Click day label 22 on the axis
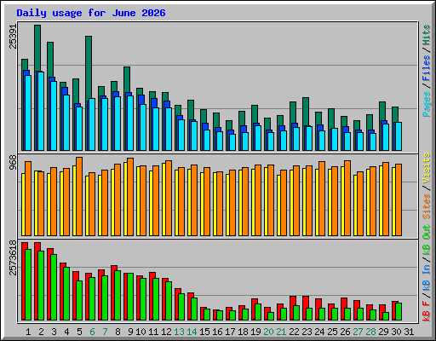 pos(294,332)
